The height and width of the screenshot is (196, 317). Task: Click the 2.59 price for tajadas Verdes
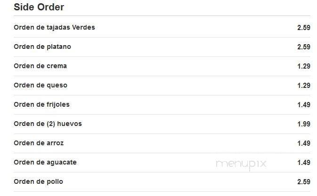click(304, 28)
